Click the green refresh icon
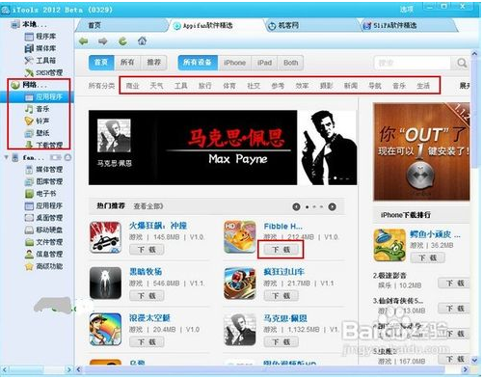 (x=122, y=41)
